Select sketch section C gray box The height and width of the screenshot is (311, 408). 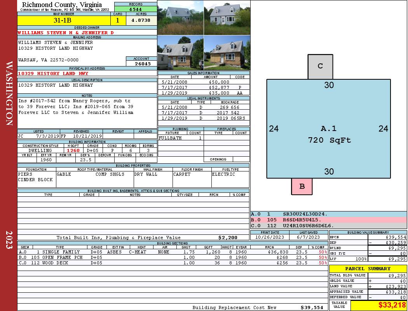(x=320, y=66)
